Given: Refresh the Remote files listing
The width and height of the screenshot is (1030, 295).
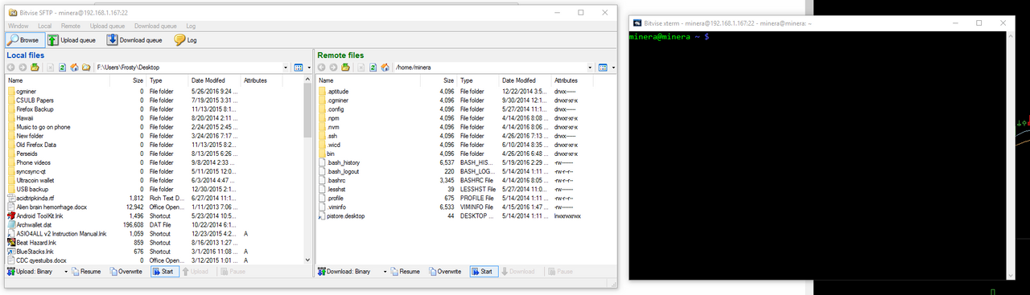Looking at the screenshot, I should point(373,68).
